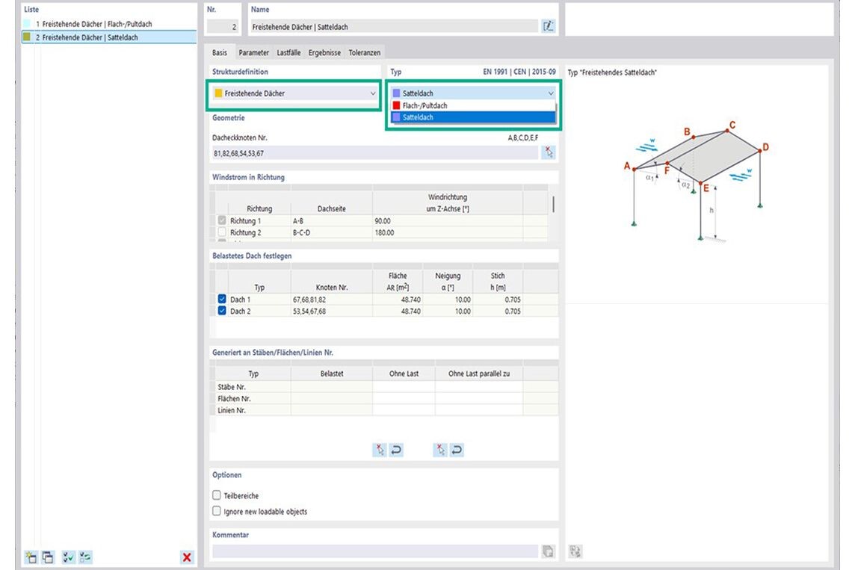Enable the Teilbereiche checkbox
Image resolution: width=855 pixels, height=570 pixels.
pos(217,495)
